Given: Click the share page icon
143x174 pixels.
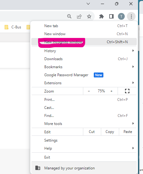Looking at the screenshot, I should point(79,16).
